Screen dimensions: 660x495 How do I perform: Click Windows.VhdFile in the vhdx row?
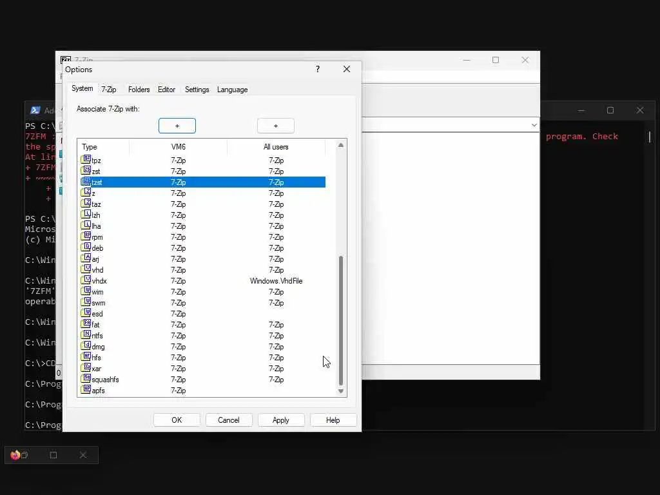[276, 281]
